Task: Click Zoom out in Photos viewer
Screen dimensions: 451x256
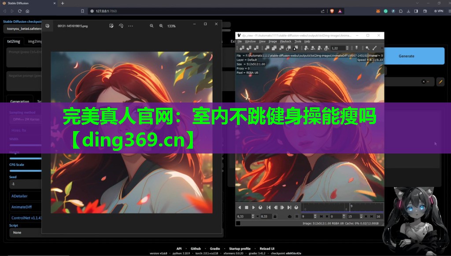Action: [152, 26]
